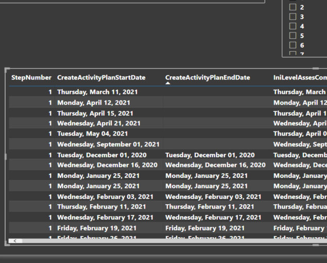The image size is (327, 263).
Task: Select start date 'Monday, April 12, 2021'
Action: click(x=94, y=103)
